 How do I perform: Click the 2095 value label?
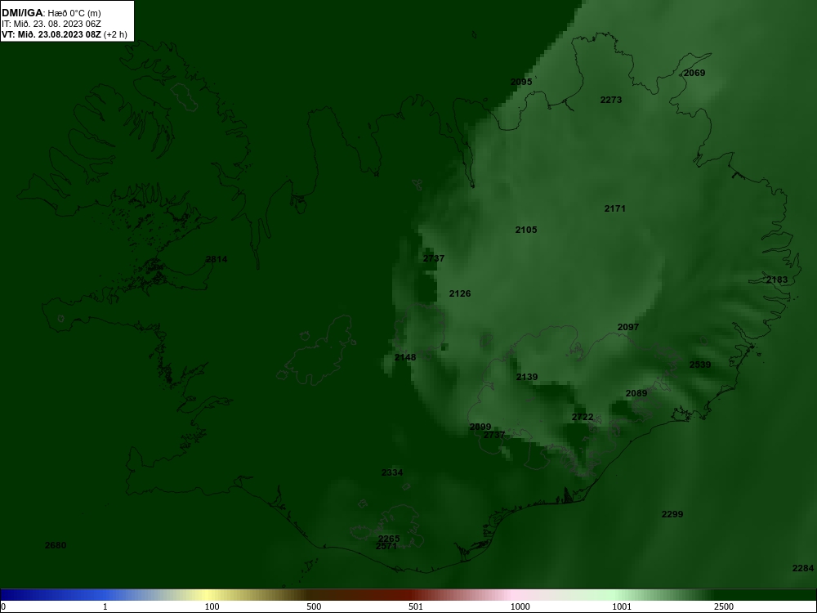(x=521, y=82)
